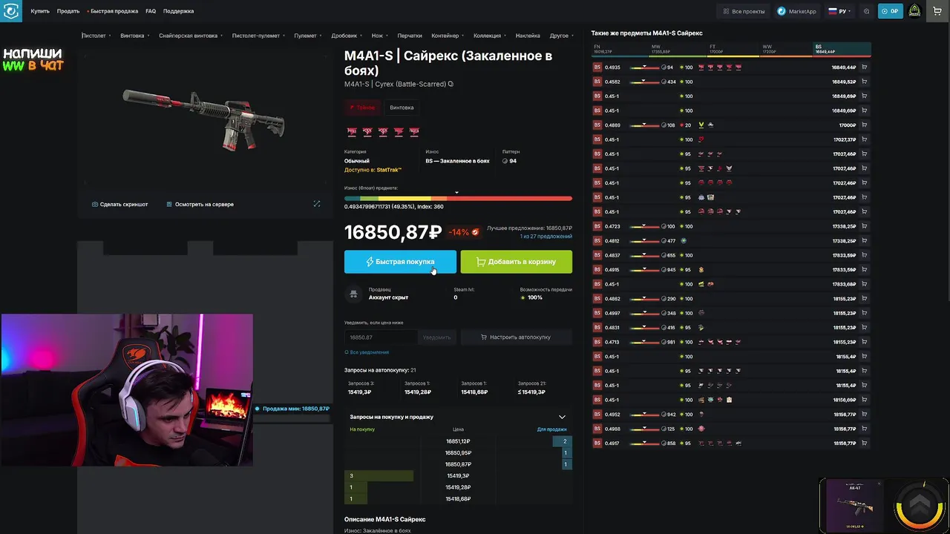
Task: Add the 0.4812 float listing to cart
Action: (864, 241)
